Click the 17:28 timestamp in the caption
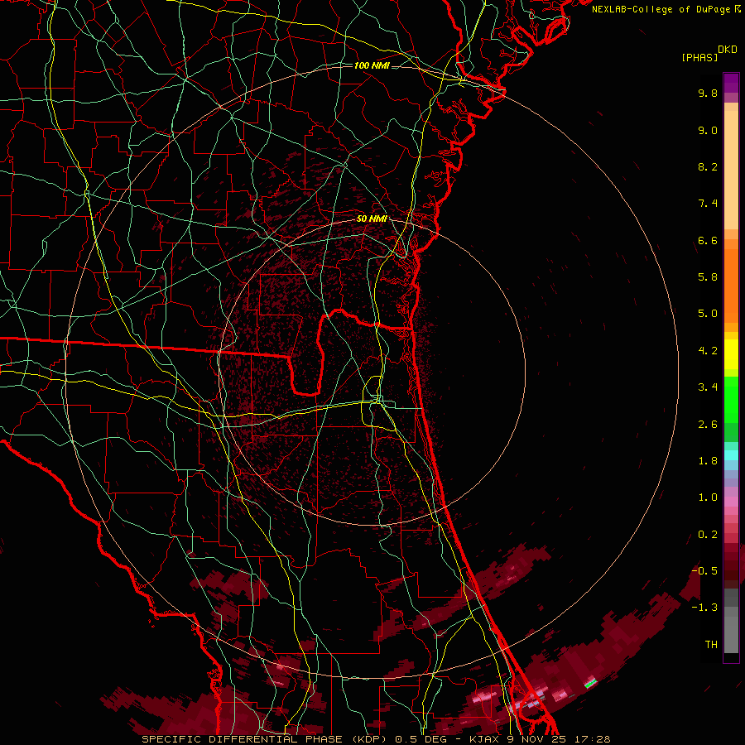 [593, 739]
